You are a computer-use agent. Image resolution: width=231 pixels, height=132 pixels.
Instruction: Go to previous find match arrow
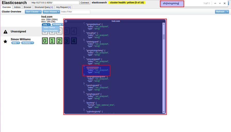(x=215, y=3)
